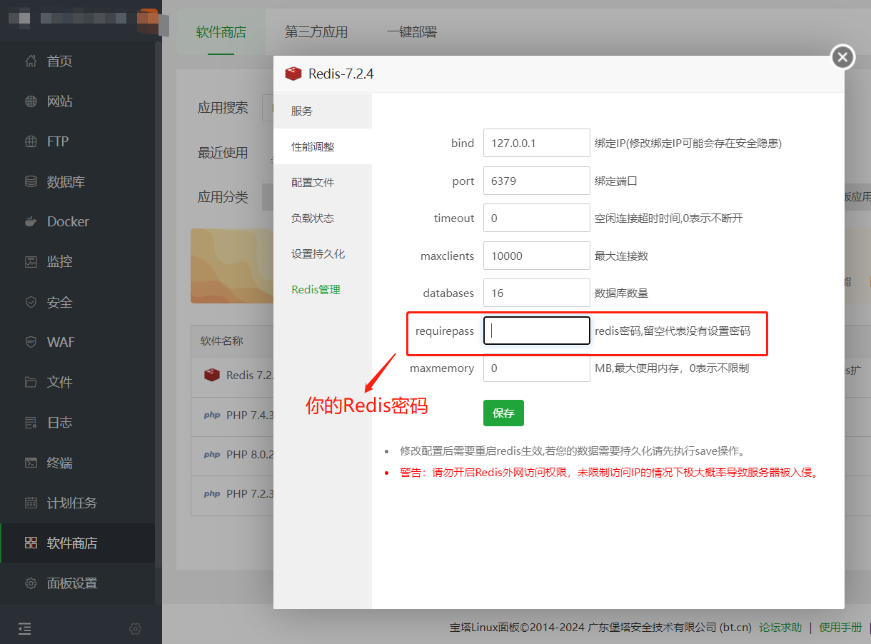Close the Redis-7.2.4 dialog
This screenshot has height=644, width=871.
pos(842,57)
